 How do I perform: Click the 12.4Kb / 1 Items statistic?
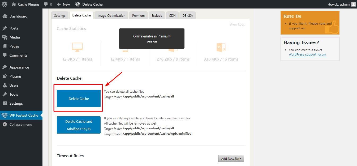tap(125, 59)
